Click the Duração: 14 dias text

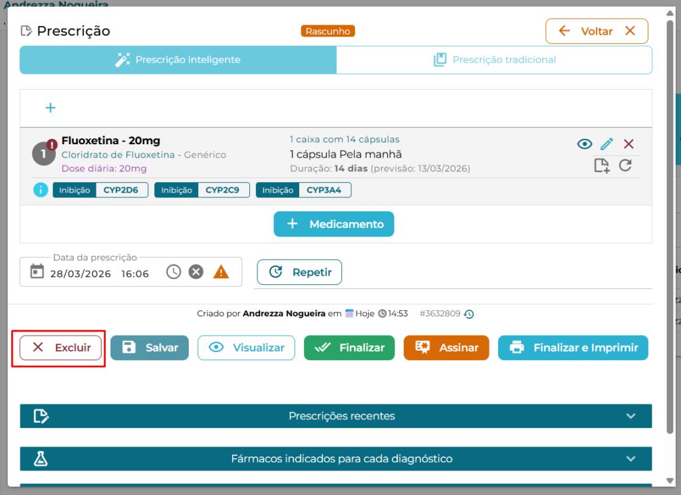click(x=329, y=168)
